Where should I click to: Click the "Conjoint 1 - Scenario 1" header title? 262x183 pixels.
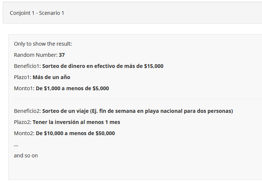click(x=37, y=13)
